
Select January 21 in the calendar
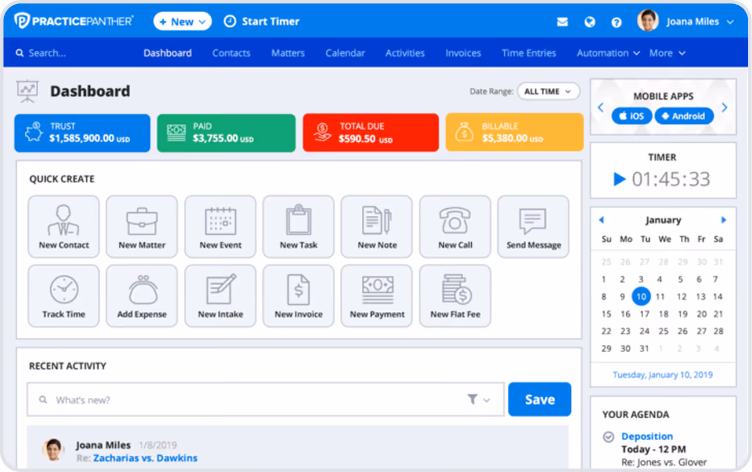(x=718, y=314)
